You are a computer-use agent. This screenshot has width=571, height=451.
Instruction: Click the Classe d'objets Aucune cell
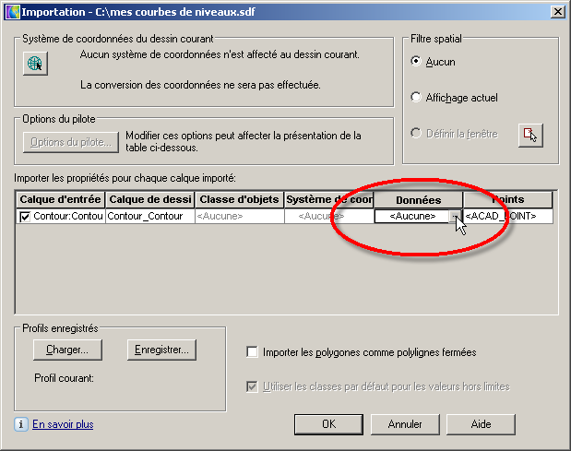click(x=239, y=216)
